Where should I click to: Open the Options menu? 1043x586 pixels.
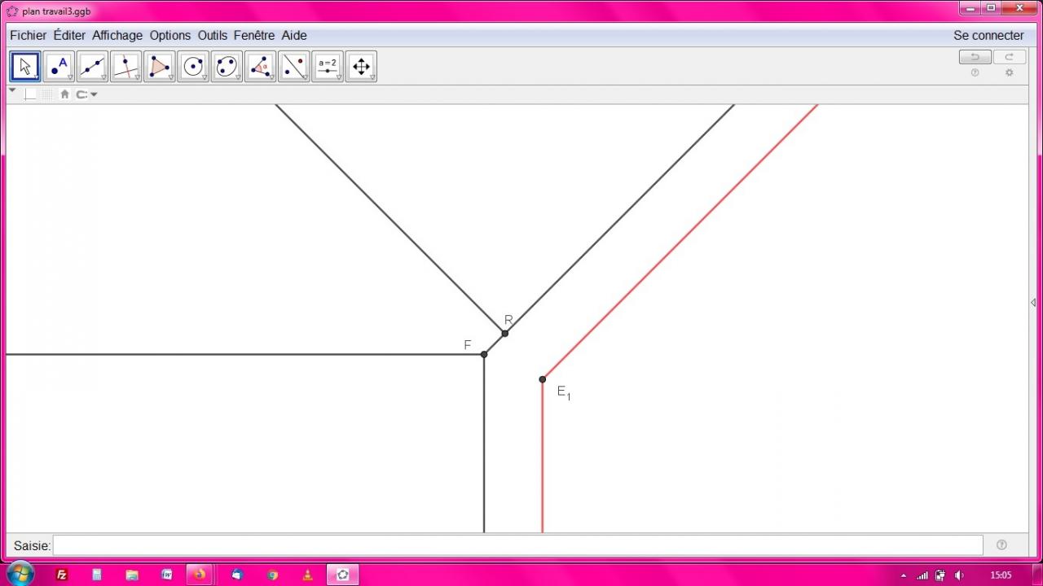click(x=170, y=36)
